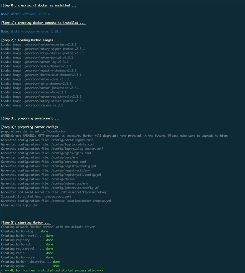Click the '[Step 2]: loading Harbor images' heading
The height and width of the screenshot is (273, 245).
click(31, 40)
